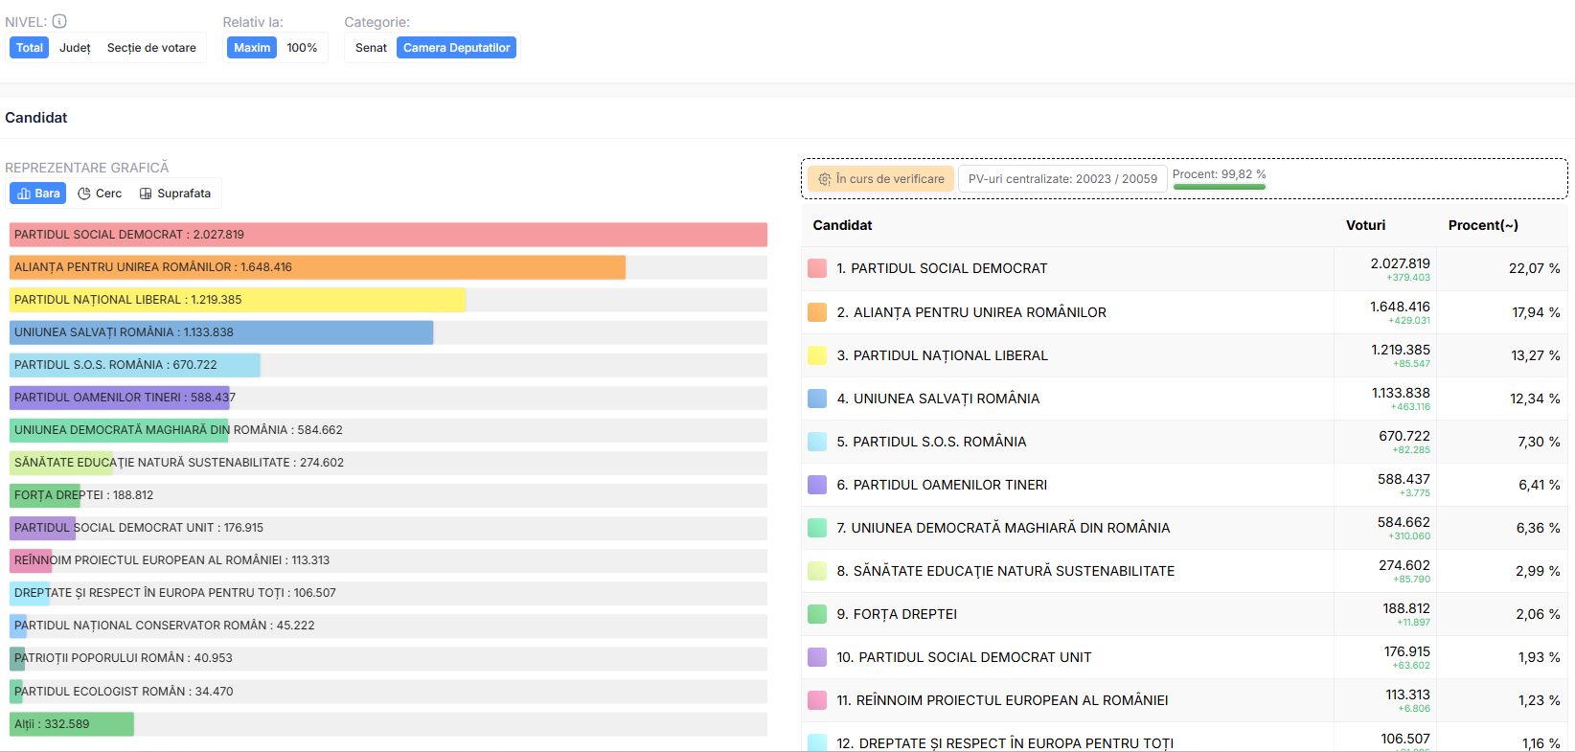Select the Camera Deputatilor tab

(456, 48)
